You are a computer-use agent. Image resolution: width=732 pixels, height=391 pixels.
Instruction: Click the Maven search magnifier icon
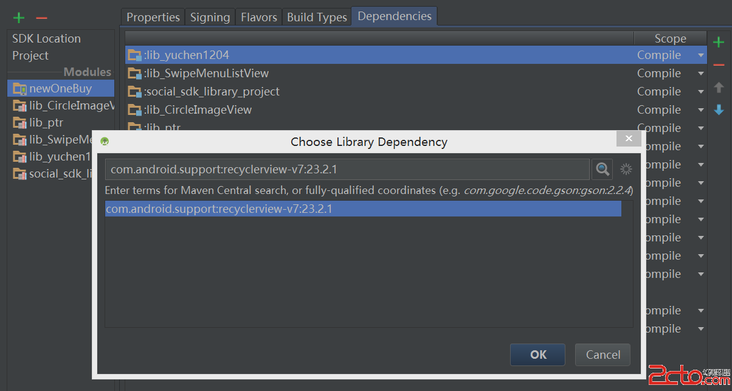[603, 170]
